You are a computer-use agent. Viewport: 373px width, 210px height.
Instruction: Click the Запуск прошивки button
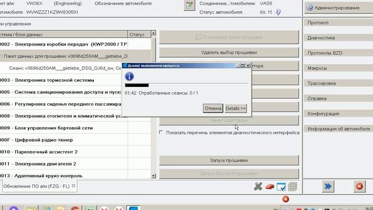click(x=229, y=160)
